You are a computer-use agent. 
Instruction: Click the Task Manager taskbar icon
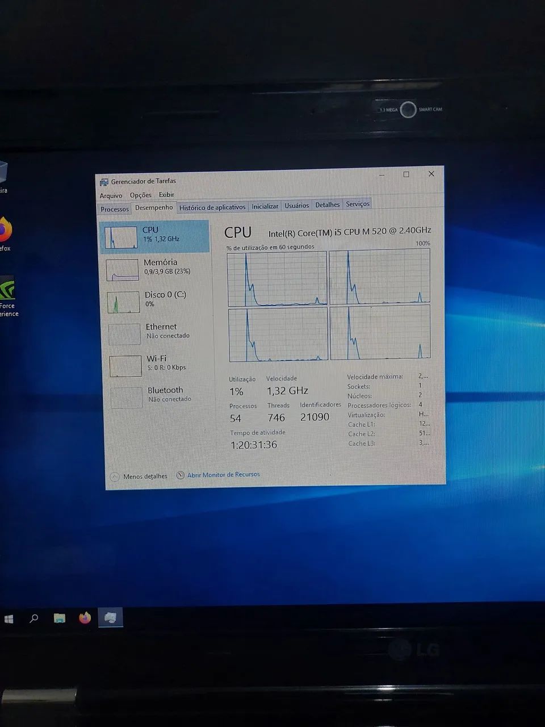[x=111, y=617]
